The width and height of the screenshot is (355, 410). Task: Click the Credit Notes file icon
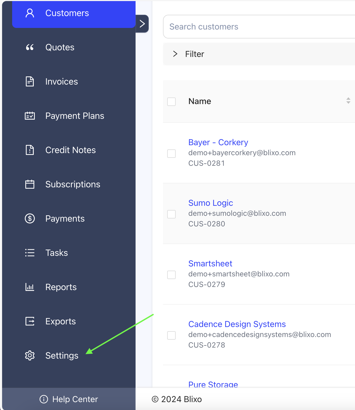30,150
